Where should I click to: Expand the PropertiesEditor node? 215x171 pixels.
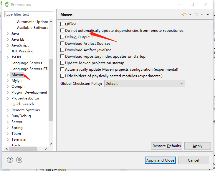click(x=8, y=98)
